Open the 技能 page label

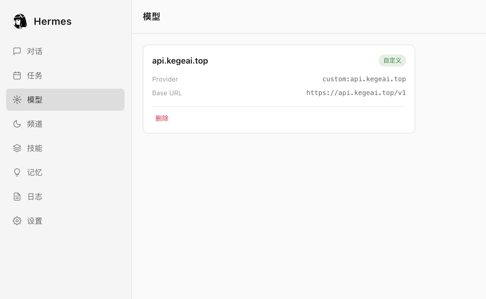[x=35, y=148]
